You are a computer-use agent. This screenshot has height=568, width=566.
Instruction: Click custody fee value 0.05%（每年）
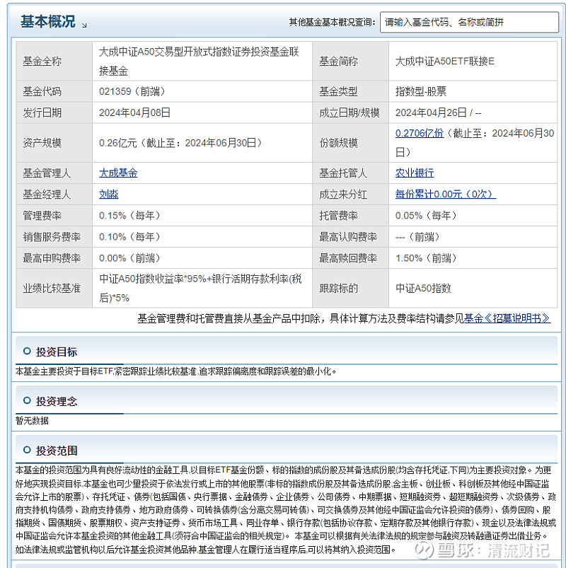(426, 216)
